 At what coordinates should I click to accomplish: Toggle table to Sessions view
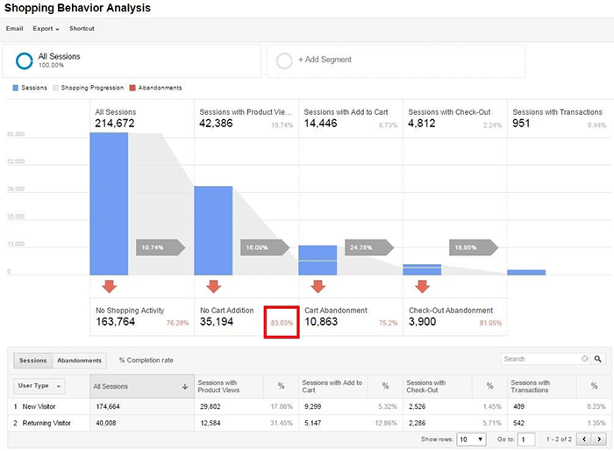click(32, 361)
